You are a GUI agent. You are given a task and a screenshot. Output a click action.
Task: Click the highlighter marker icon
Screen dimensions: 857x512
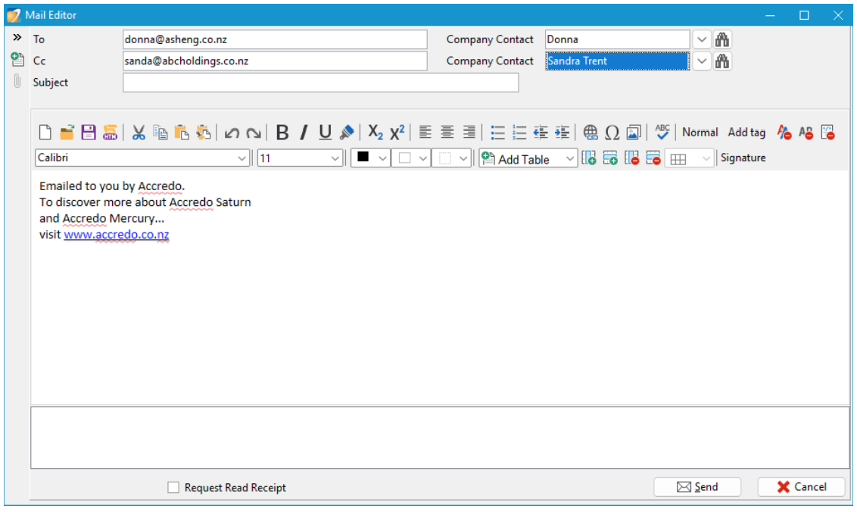(x=347, y=133)
